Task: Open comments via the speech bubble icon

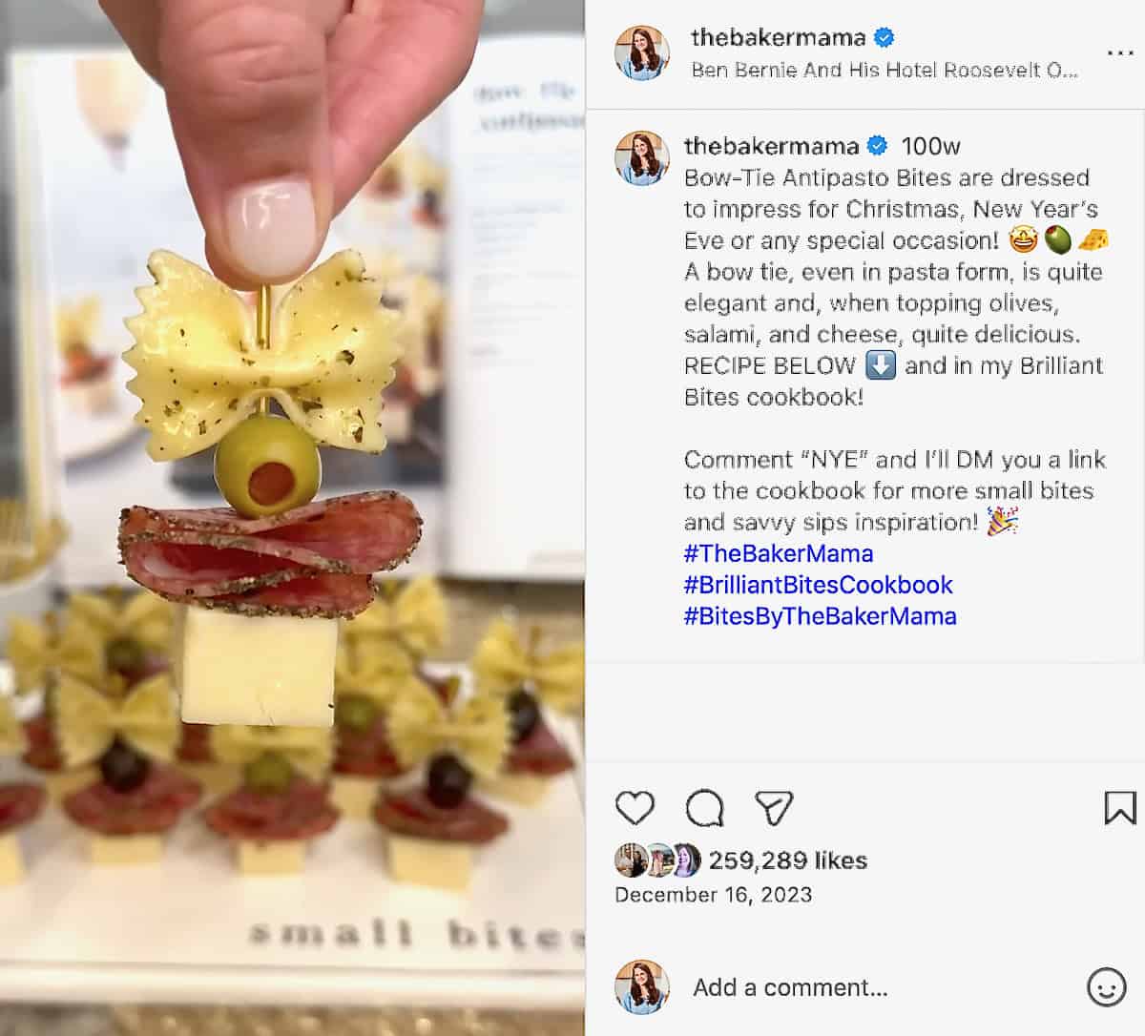Action: pos(706,806)
